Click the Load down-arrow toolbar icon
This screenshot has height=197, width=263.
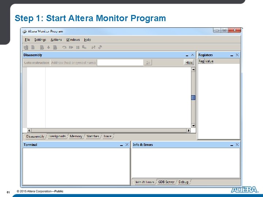(49, 47)
